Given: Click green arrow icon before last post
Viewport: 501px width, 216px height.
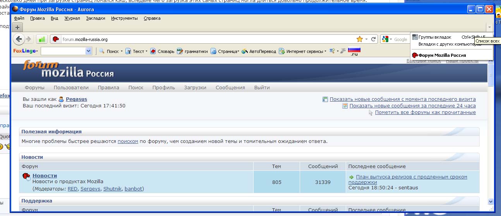Looking at the screenshot, I should click(x=352, y=177).
